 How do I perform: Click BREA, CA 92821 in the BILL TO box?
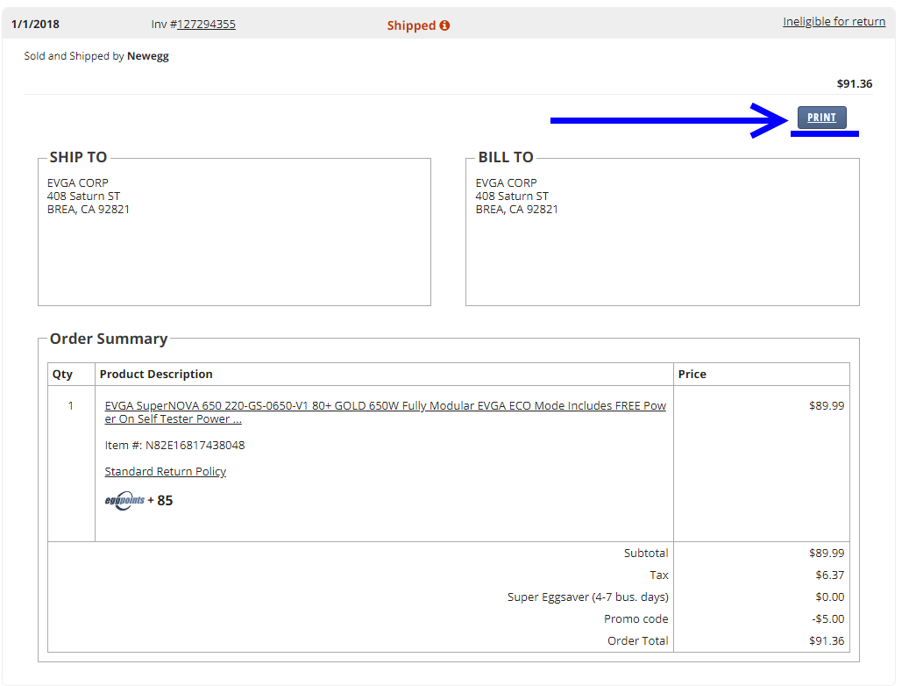click(x=517, y=209)
